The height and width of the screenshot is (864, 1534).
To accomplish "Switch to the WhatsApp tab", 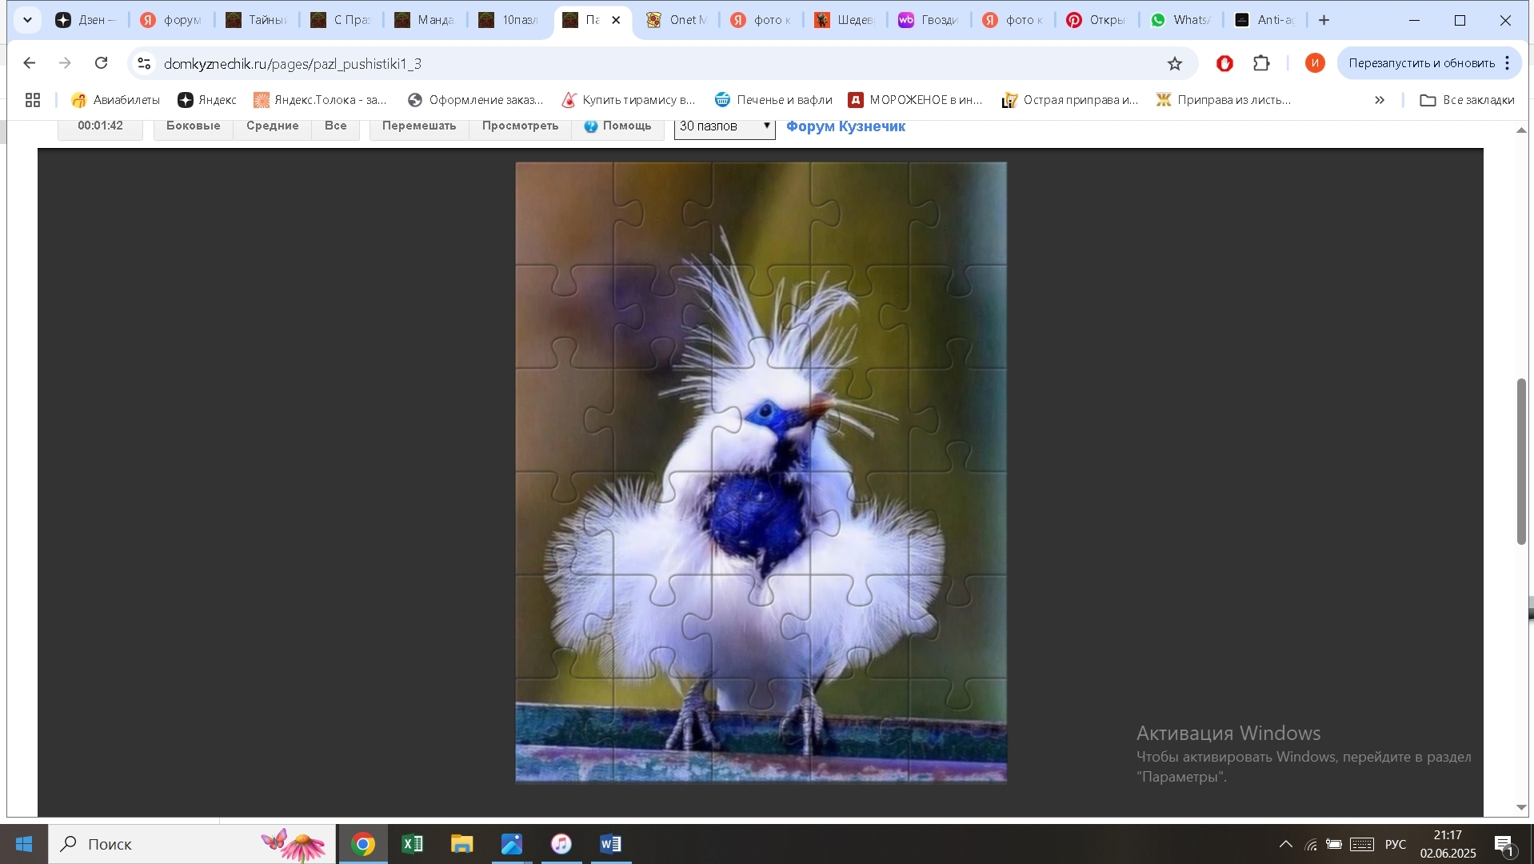I will tap(1181, 20).
